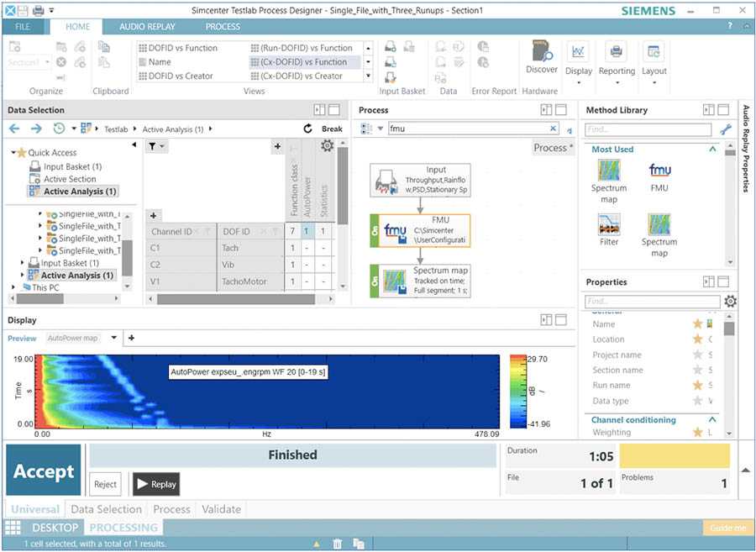Open the desktop grid icon at bottom left

(x=13, y=528)
